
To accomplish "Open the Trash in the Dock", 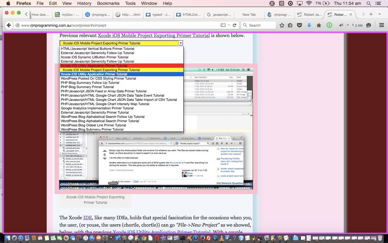I will coord(380,238).
